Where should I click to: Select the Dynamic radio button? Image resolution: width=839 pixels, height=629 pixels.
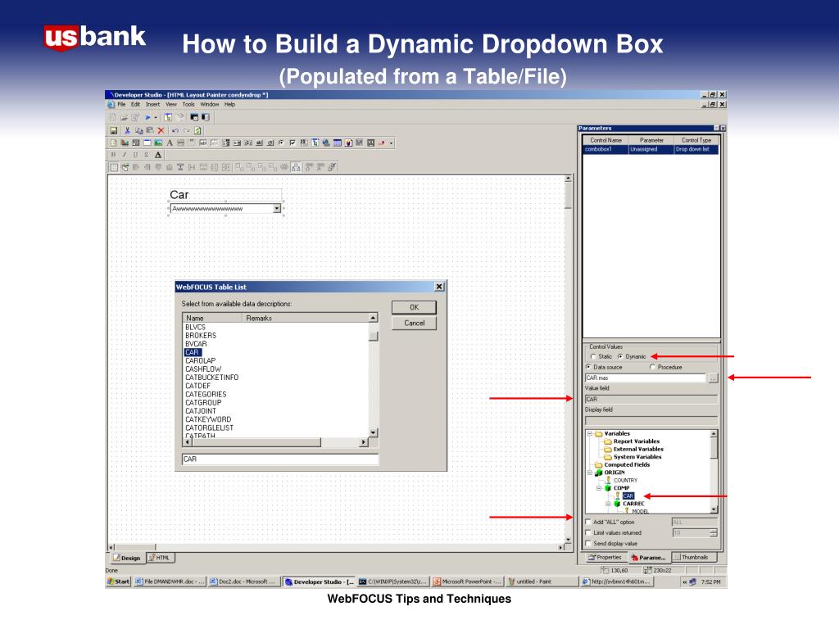pyautogui.click(x=620, y=356)
